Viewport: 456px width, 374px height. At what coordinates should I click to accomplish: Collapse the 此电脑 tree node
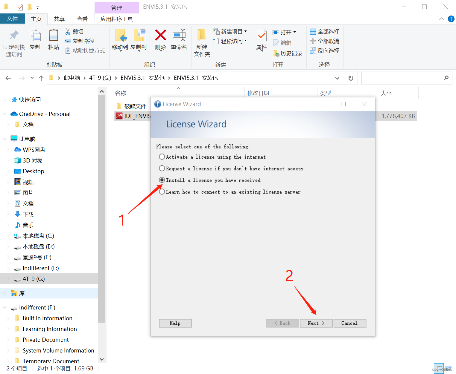click(5, 139)
